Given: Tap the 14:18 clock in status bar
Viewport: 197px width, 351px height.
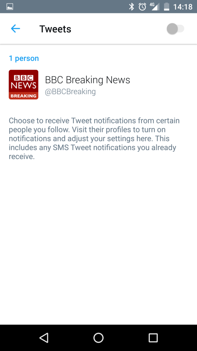Looking at the screenshot, I should (x=183, y=7).
